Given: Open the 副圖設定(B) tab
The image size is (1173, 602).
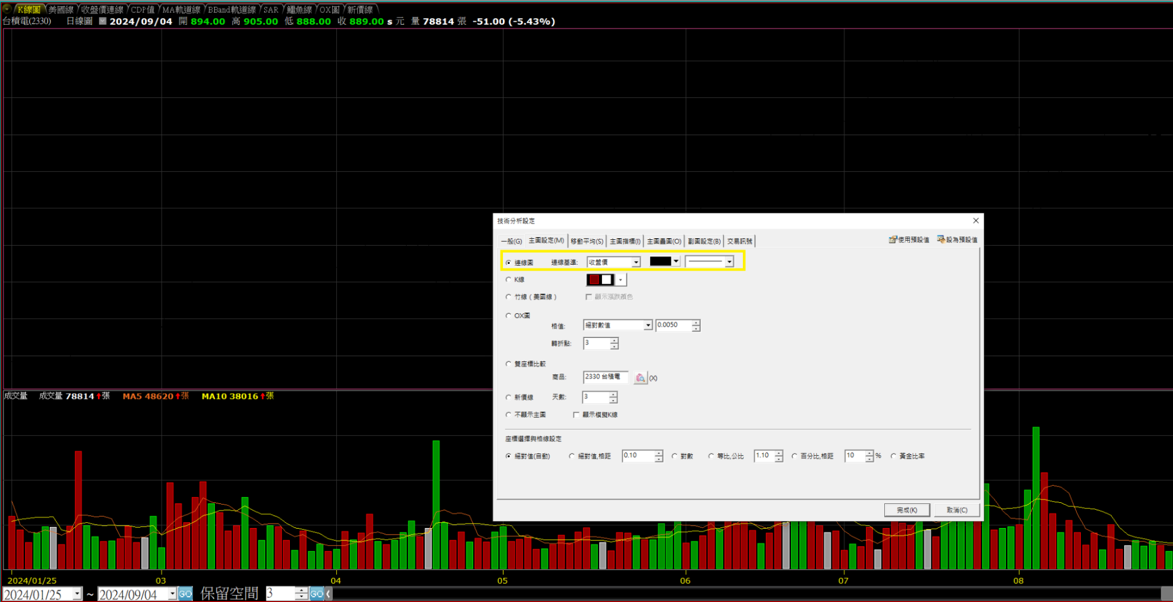Looking at the screenshot, I should [704, 241].
